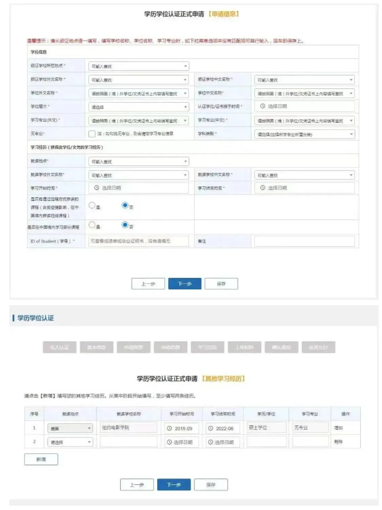This screenshot has height=510, width=382.
Task: Switch to the 基本信息 step tab
Action: tap(97, 347)
